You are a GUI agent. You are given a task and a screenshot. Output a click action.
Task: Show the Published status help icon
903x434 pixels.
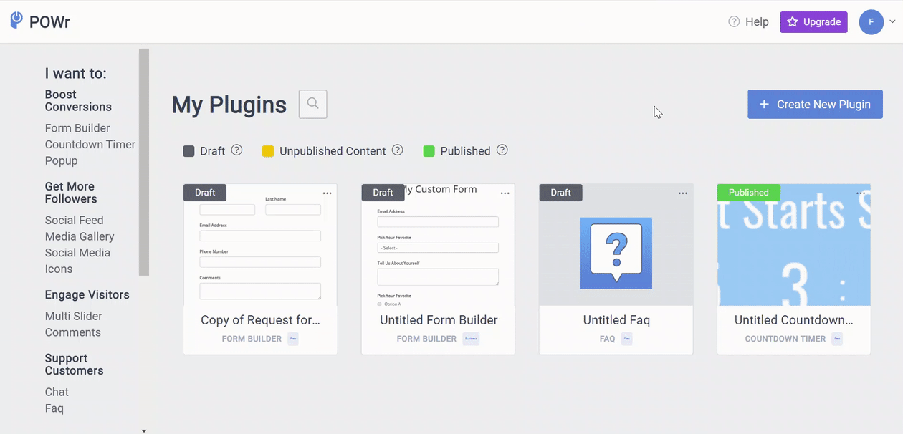coord(502,150)
